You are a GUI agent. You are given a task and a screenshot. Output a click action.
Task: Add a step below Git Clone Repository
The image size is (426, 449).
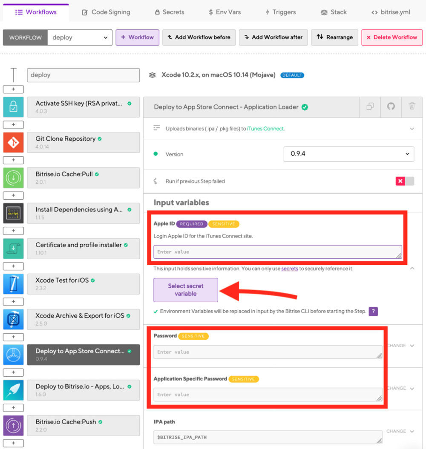pos(13,160)
